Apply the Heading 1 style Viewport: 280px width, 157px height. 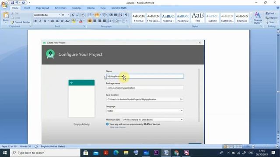tap(168, 18)
